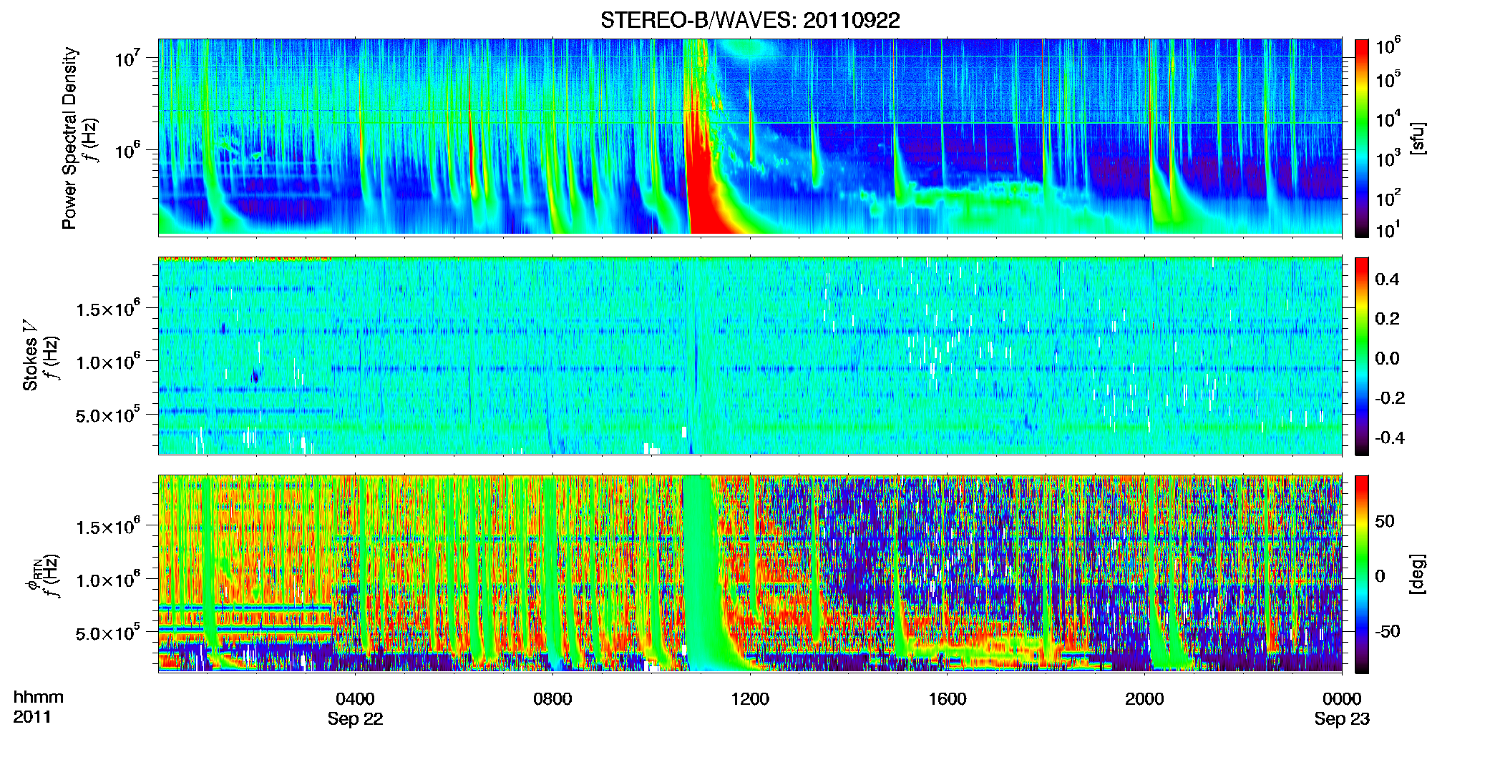Click the [deg] units label

tap(1417, 574)
